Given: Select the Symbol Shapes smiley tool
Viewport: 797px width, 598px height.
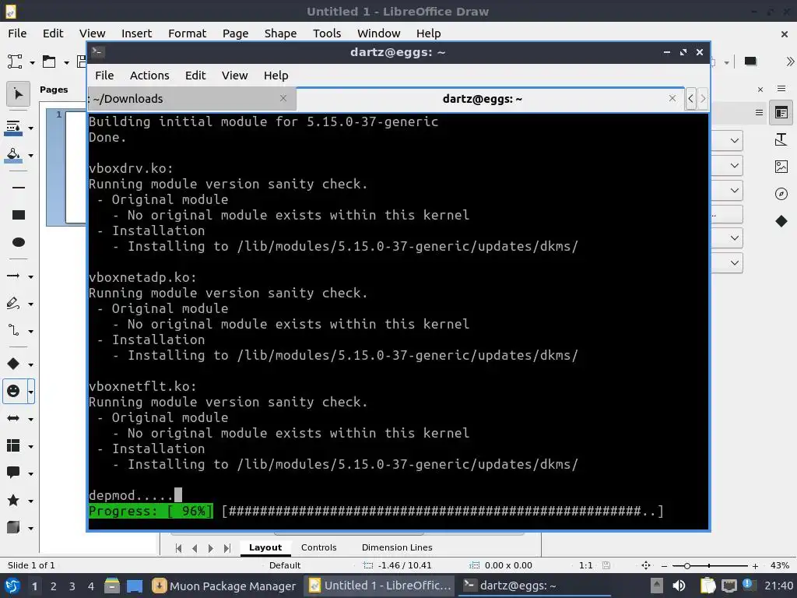Looking at the screenshot, I should [13, 391].
